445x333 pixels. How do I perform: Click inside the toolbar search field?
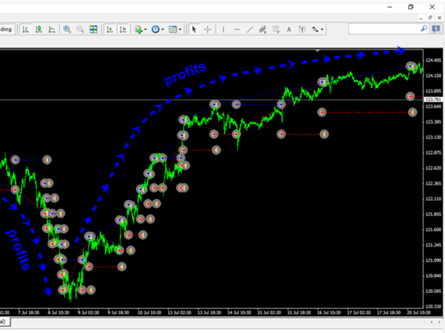pos(384,29)
